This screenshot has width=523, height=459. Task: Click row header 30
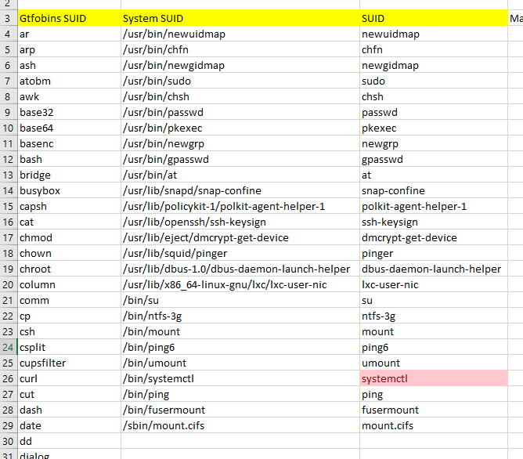(x=9, y=441)
